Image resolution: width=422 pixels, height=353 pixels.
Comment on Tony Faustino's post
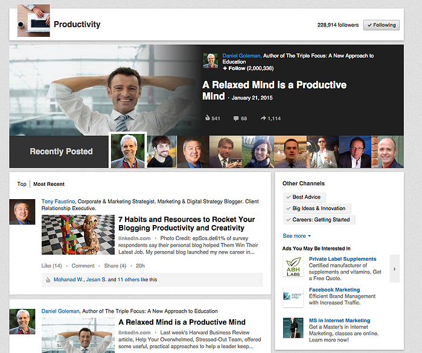[83, 266]
